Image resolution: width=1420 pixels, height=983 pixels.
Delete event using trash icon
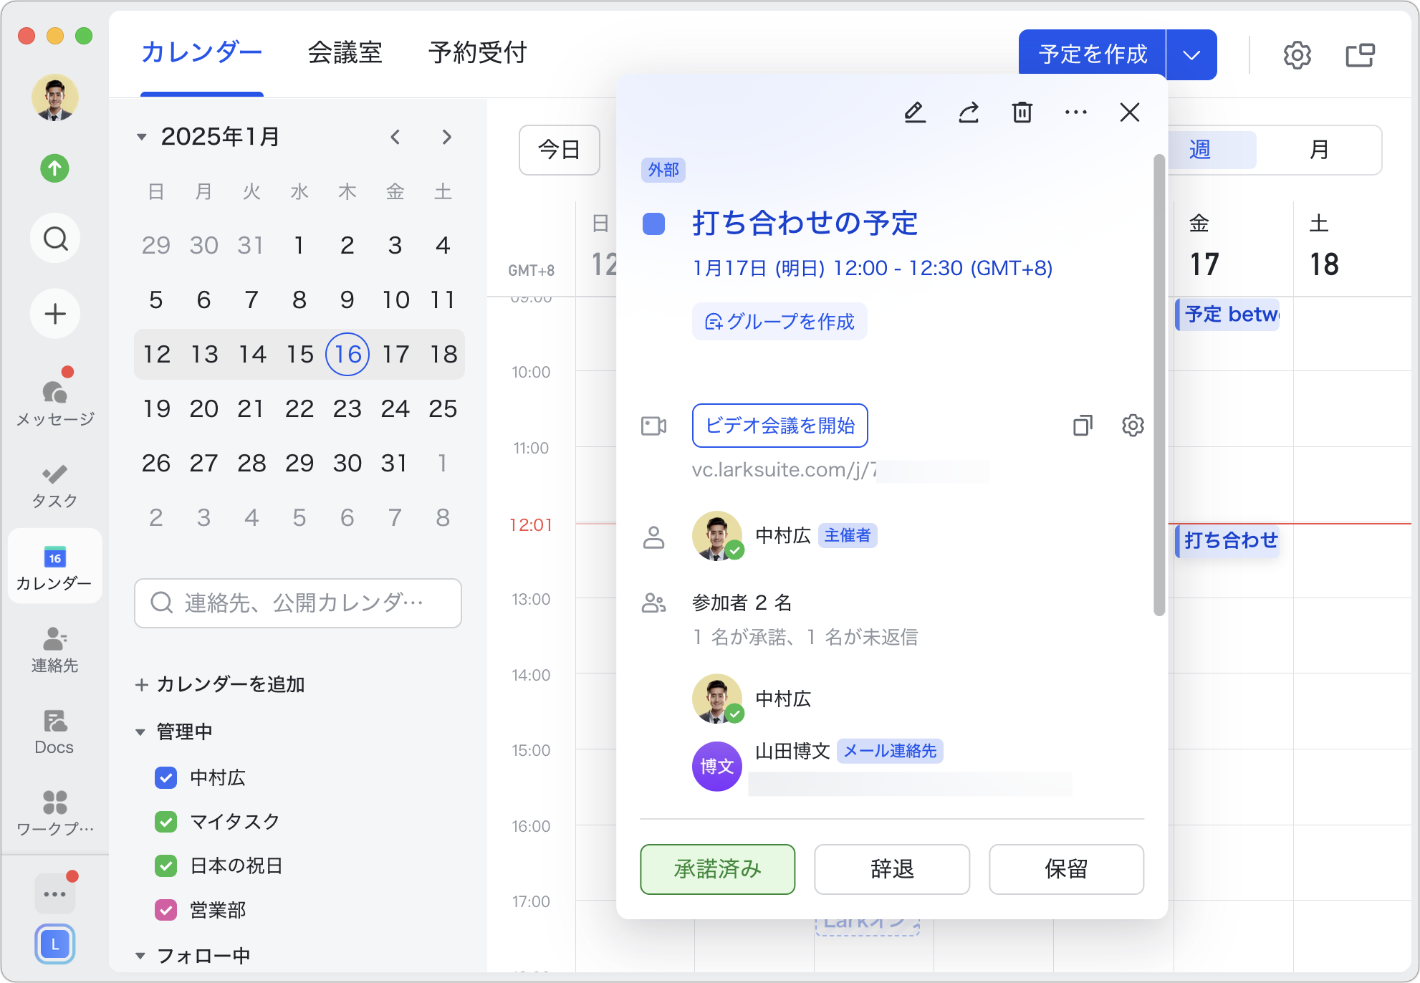pyautogui.click(x=1022, y=112)
